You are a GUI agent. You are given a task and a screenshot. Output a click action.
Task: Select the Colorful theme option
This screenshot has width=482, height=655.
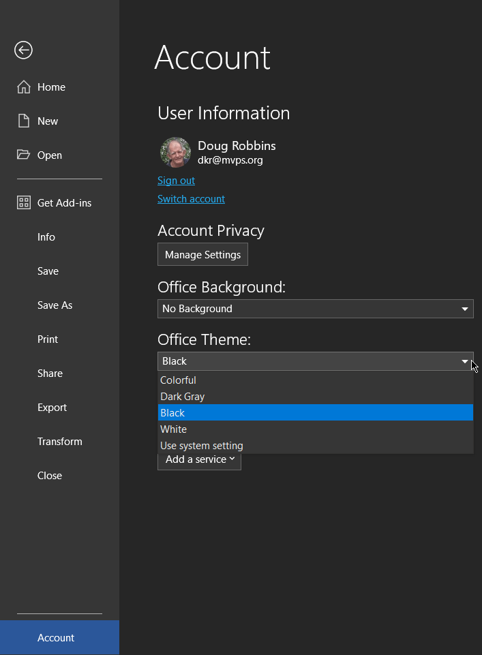178,380
